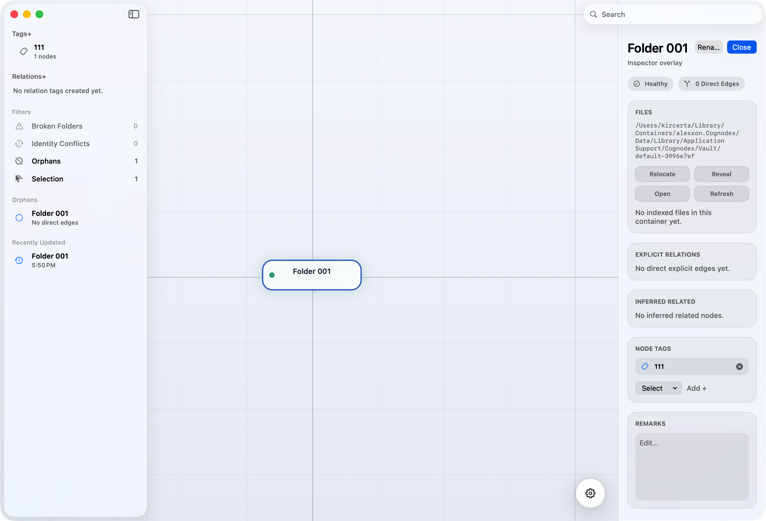Click into the Remarks edit field

[692, 466]
